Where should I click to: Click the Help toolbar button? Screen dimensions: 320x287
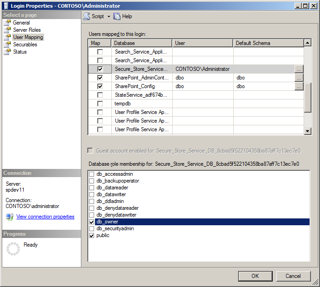click(x=123, y=16)
